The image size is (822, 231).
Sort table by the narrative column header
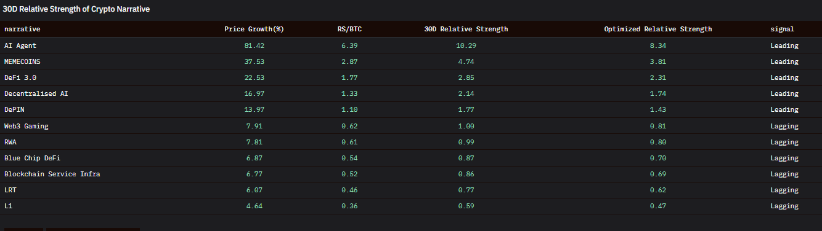pyautogui.click(x=22, y=29)
